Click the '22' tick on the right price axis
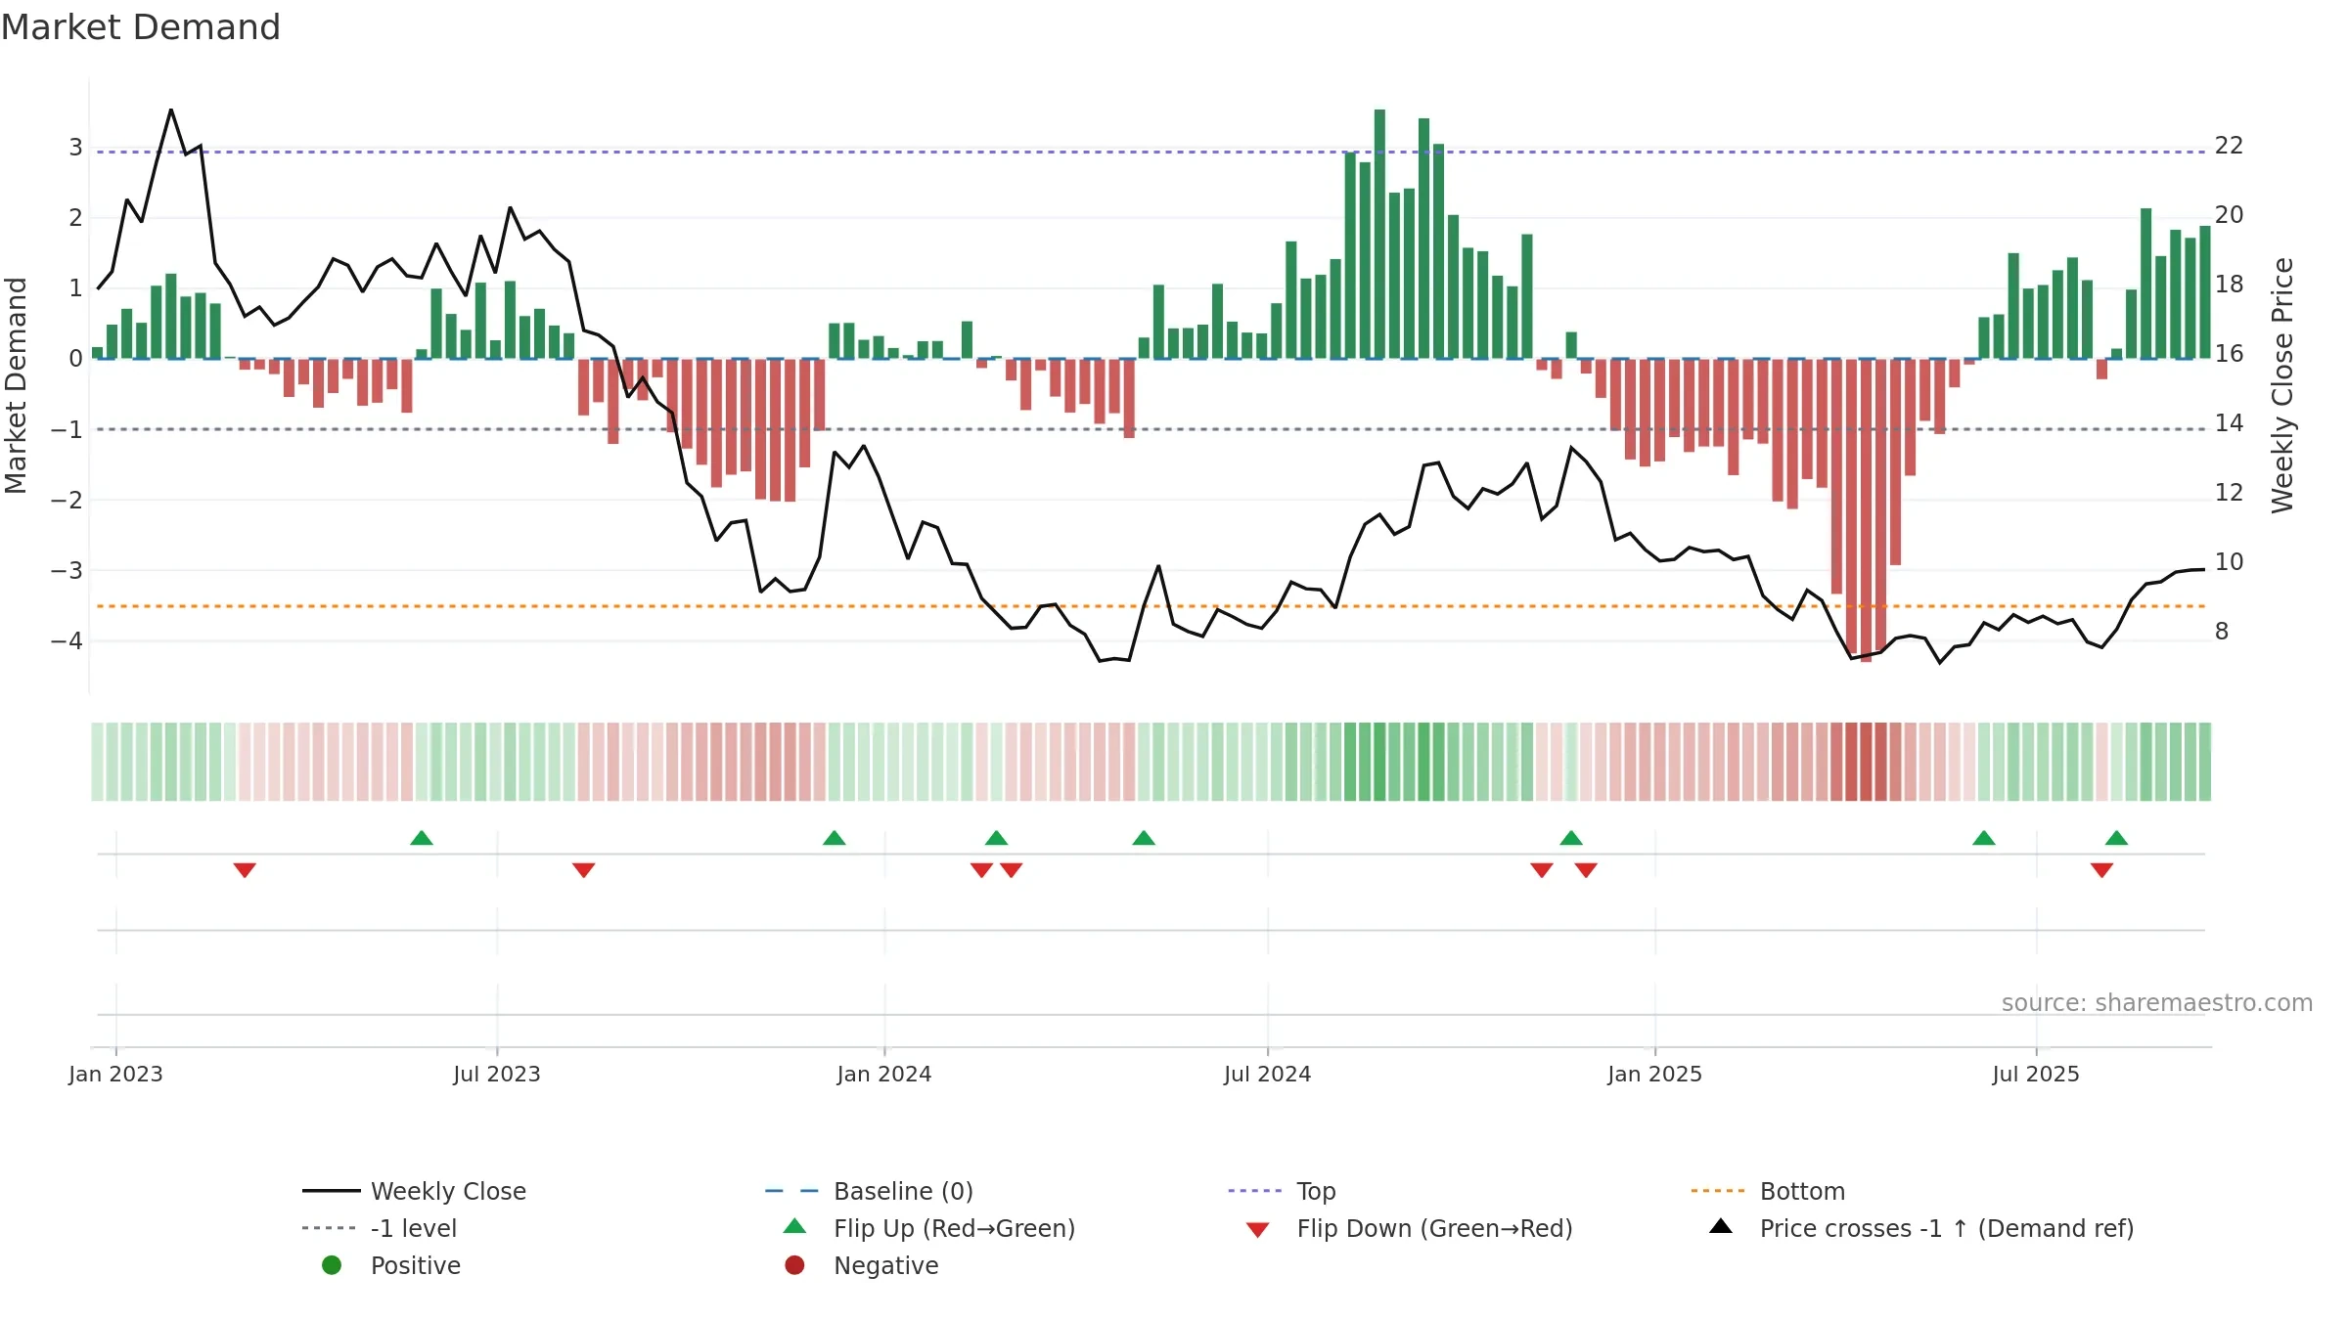The image size is (2348, 1320). coord(2230,146)
